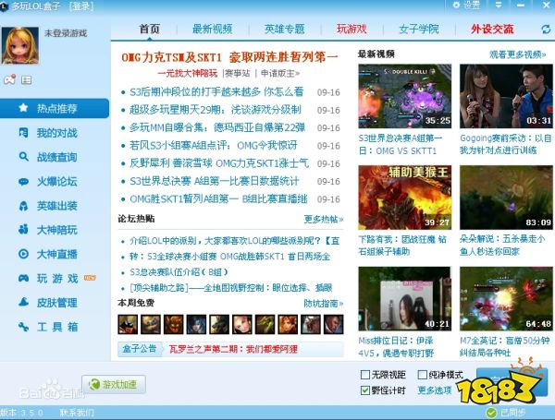
Task: Open news S3后期冲段位的打手越来越多
Action: [216, 91]
